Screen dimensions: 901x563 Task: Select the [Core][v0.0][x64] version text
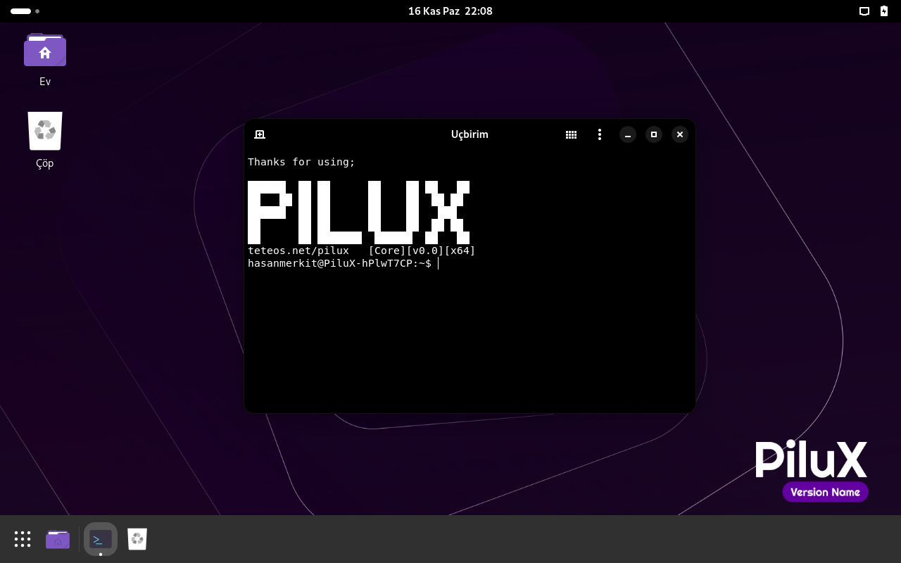pos(422,251)
